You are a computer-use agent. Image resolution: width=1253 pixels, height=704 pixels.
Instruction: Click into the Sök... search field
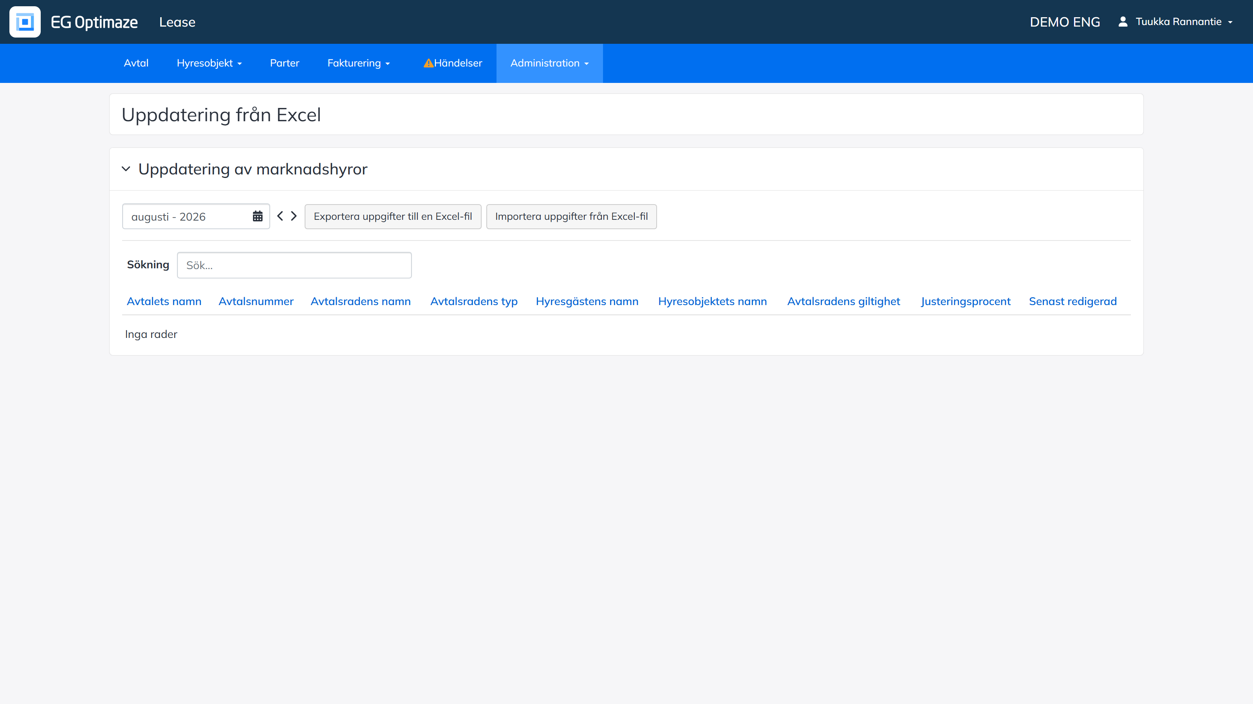[x=294, y=265]
